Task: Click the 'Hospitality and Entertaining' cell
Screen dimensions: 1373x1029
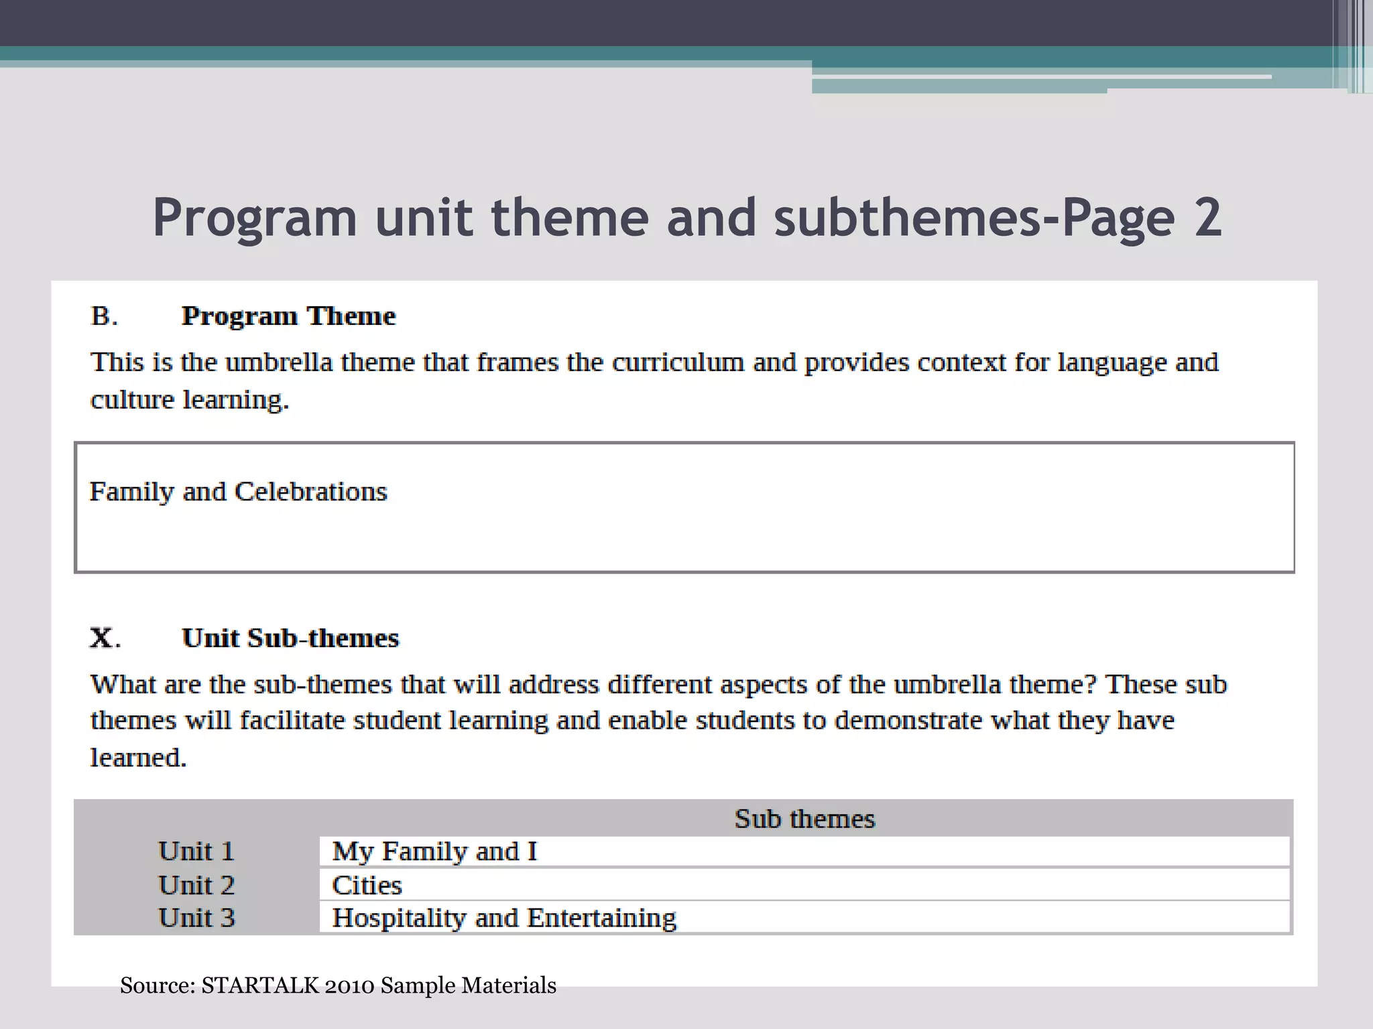Action: 804,918
